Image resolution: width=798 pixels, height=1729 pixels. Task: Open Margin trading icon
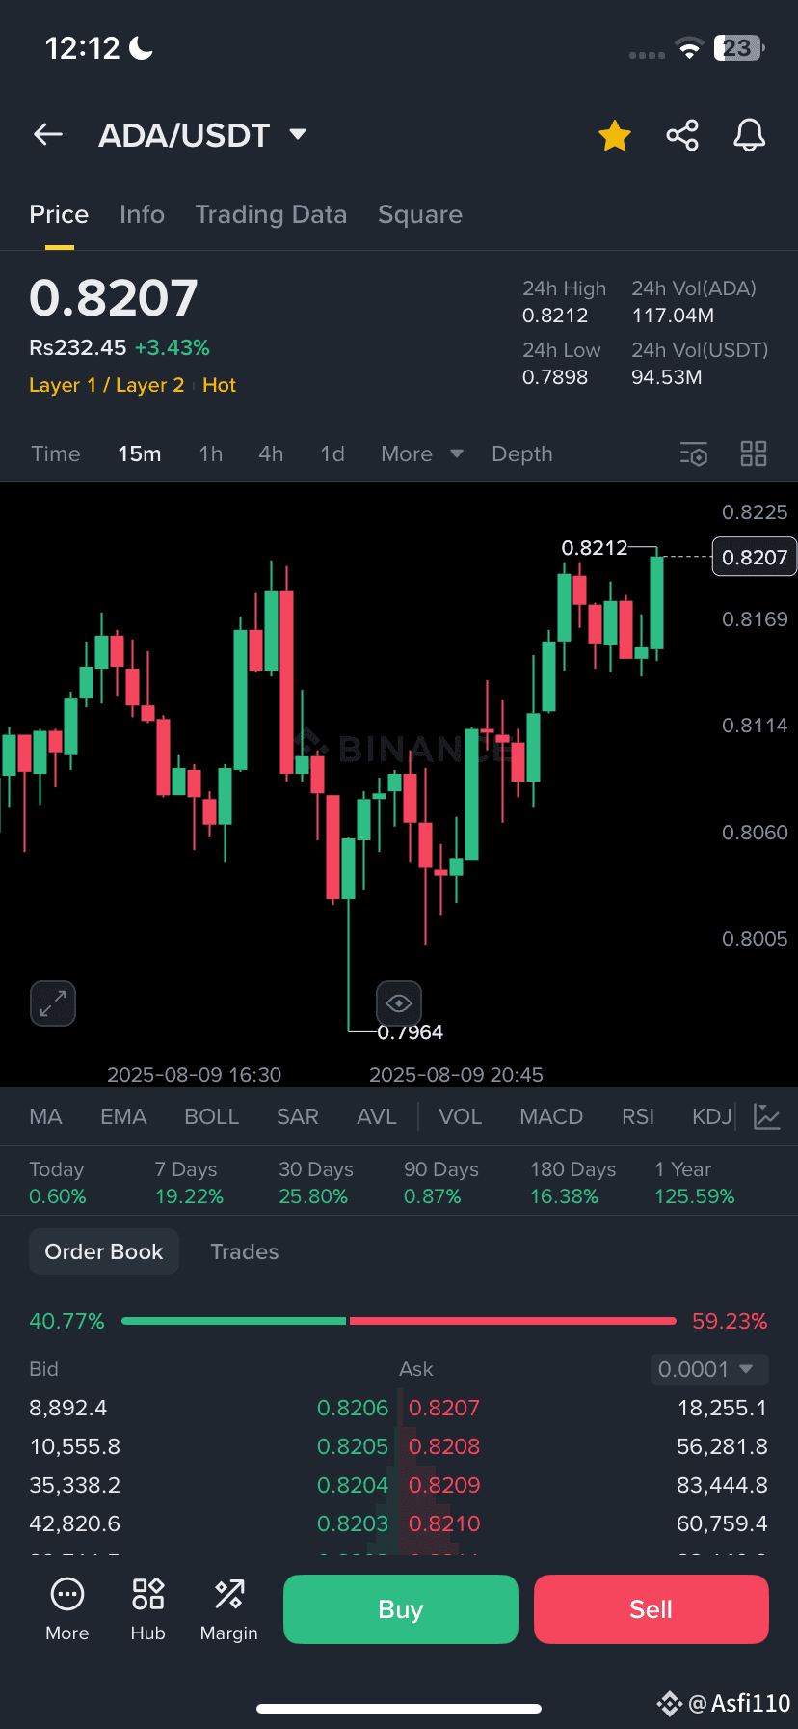pyautogui.click(x=229, y=1609)
